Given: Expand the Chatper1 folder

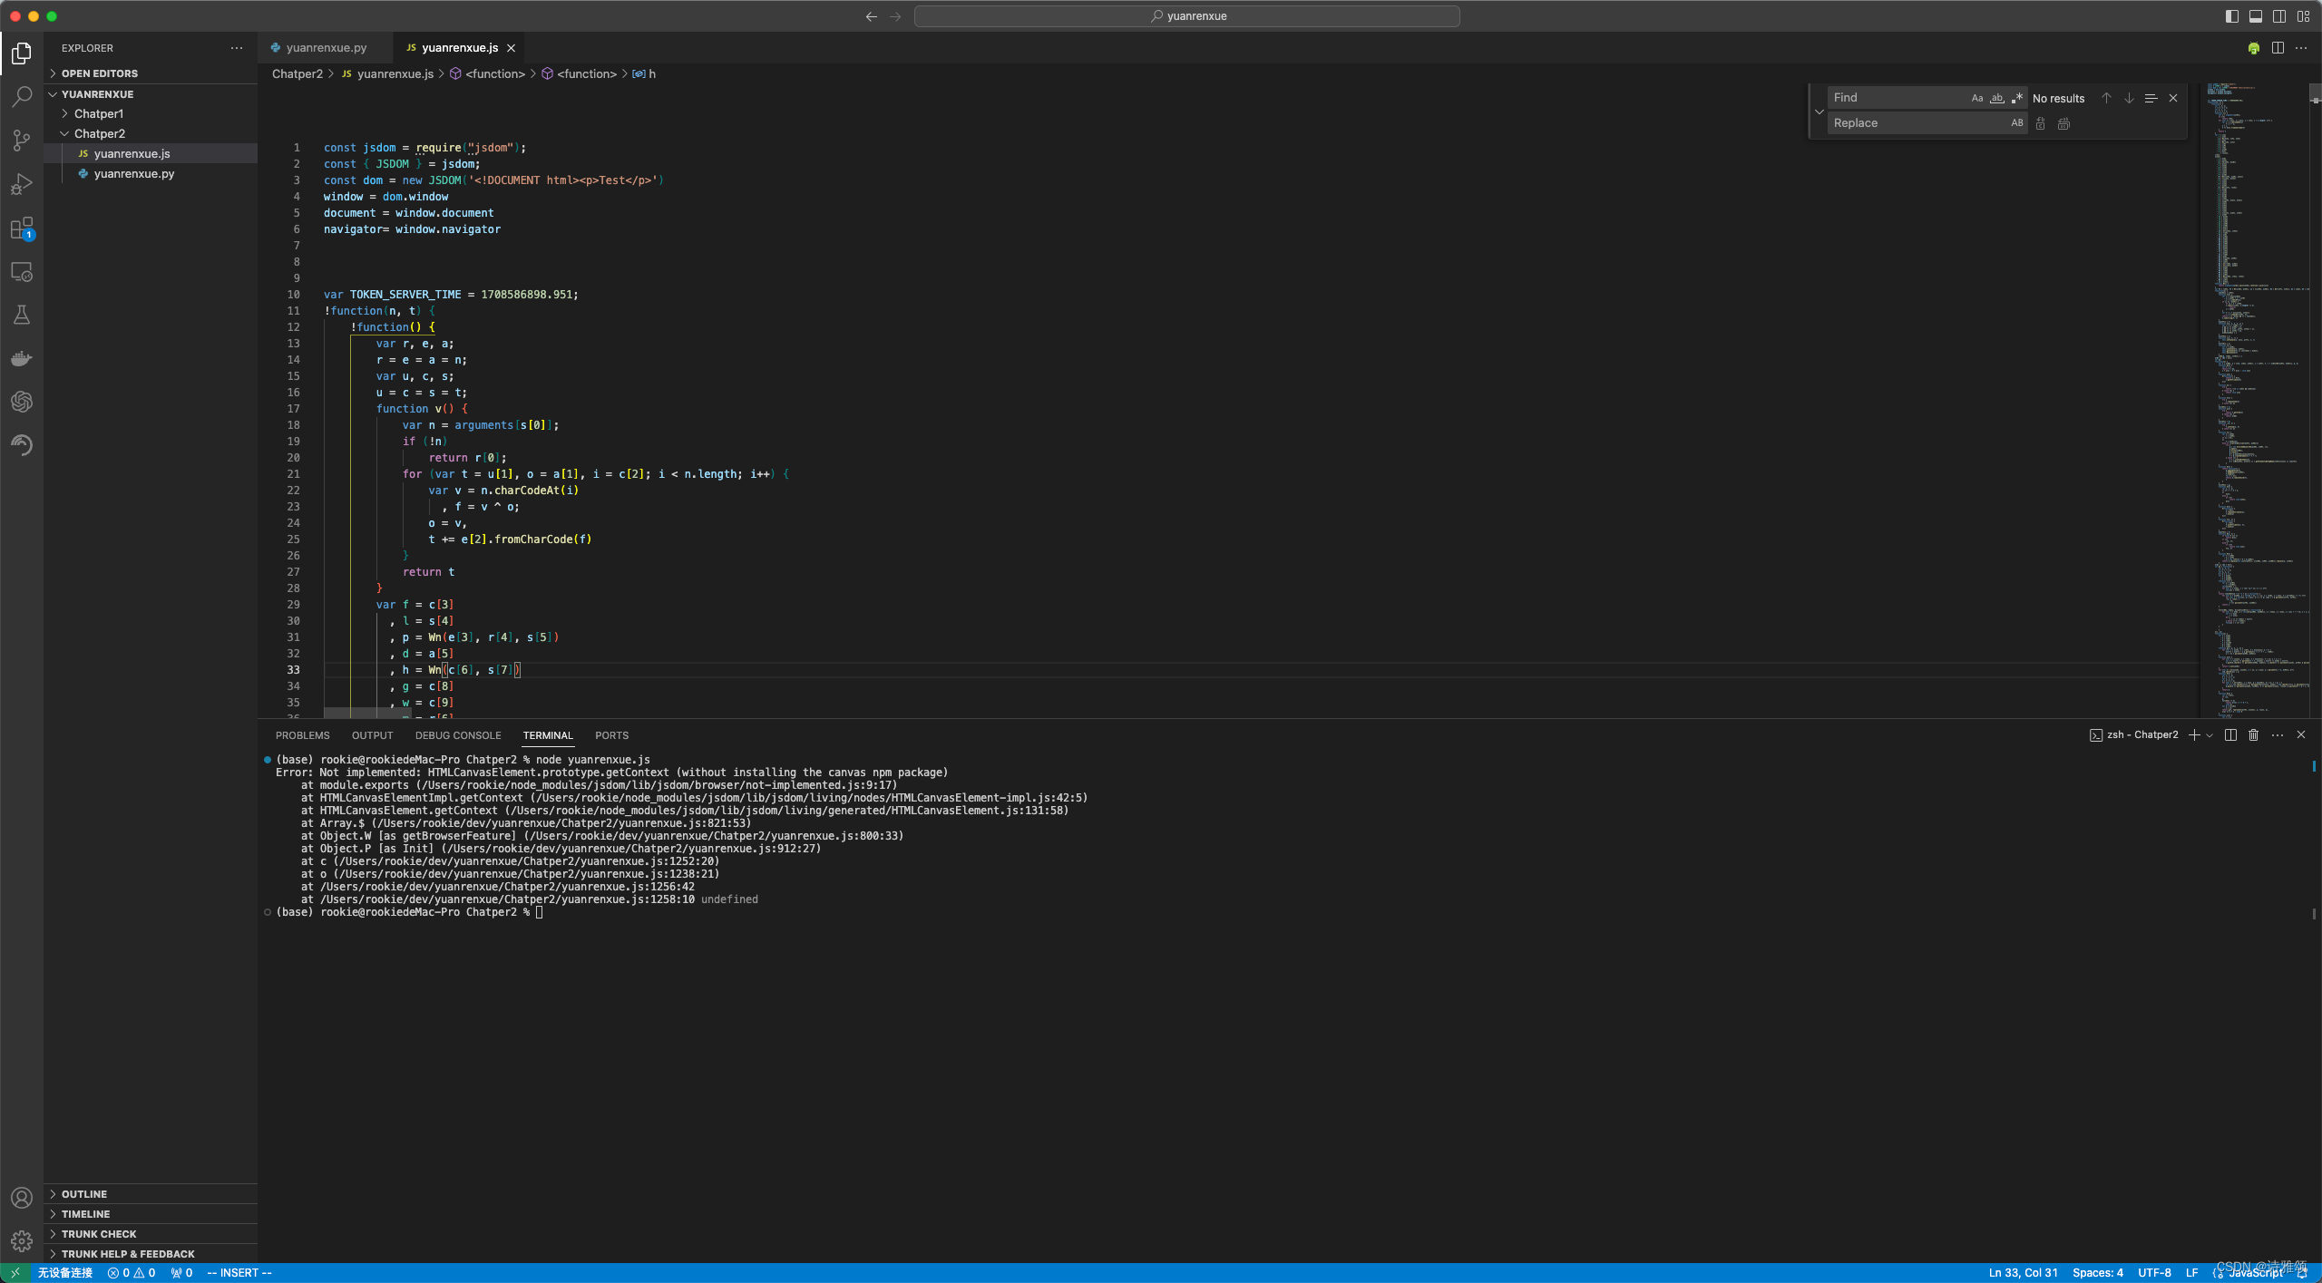Looking at the screenshot, I should 151,113.
